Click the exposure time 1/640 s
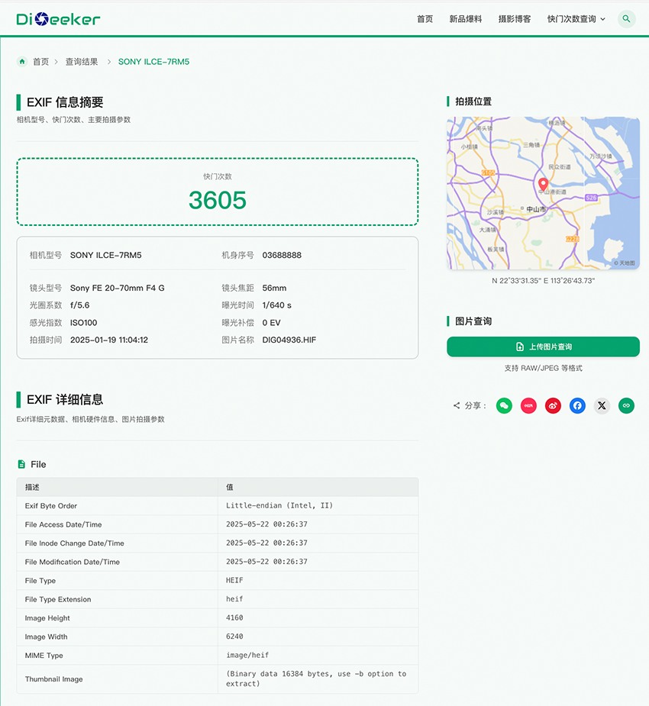This screenshot has width=649, height=706. (x=276, y=305)
